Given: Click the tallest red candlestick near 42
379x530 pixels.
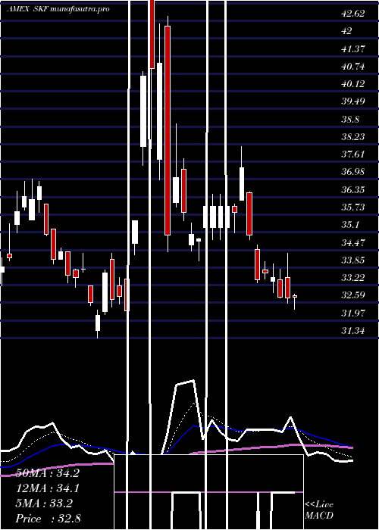Looking at the screenshot, I should pyautogui.click(x=168, y=130).
